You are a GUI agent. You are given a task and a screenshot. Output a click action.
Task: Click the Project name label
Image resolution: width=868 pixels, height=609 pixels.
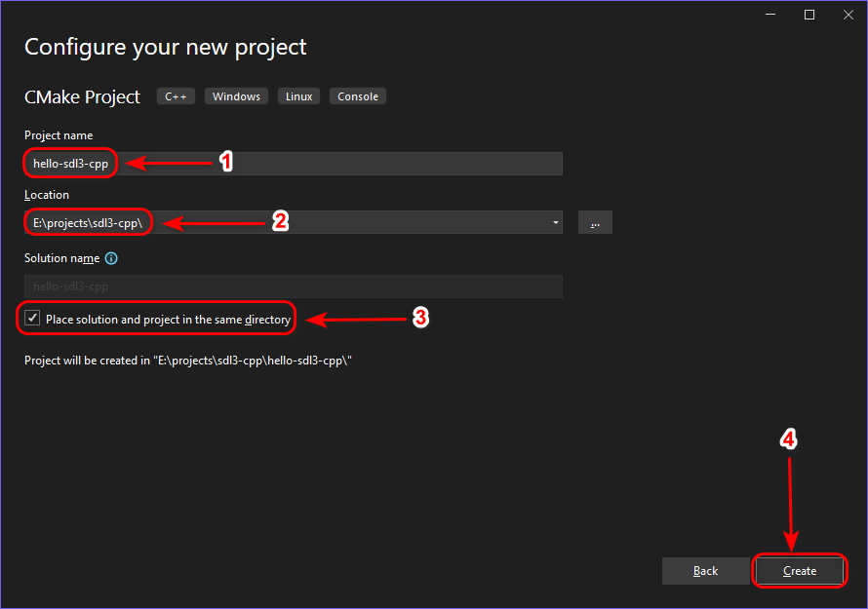(59, 135)
